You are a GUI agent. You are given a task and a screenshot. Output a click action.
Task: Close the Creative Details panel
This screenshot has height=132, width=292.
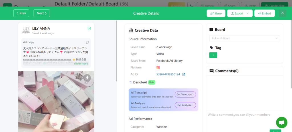(283, 13)
